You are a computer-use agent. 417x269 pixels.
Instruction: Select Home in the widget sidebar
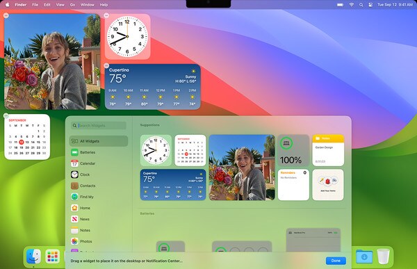click(99, 208)
